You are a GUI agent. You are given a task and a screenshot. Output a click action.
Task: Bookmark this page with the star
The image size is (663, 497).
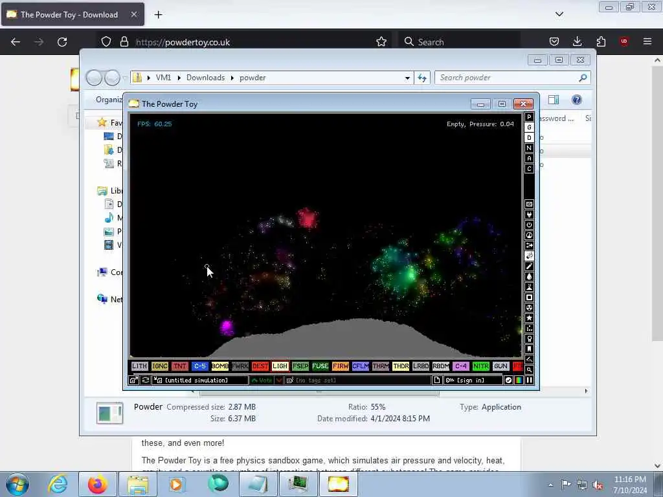coord(381,42)
